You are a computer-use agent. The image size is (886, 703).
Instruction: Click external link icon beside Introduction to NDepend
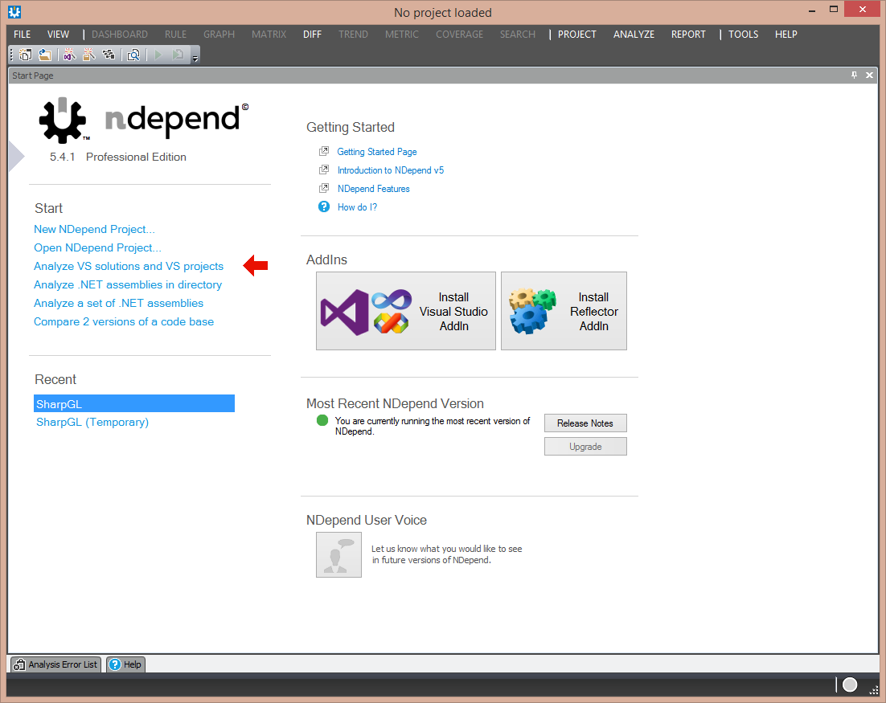(x=324, y=170)
